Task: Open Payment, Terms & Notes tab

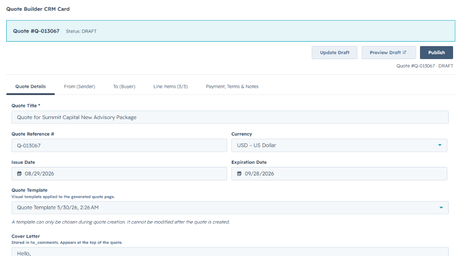Action: pyautogui.click(x=232, y=86)
